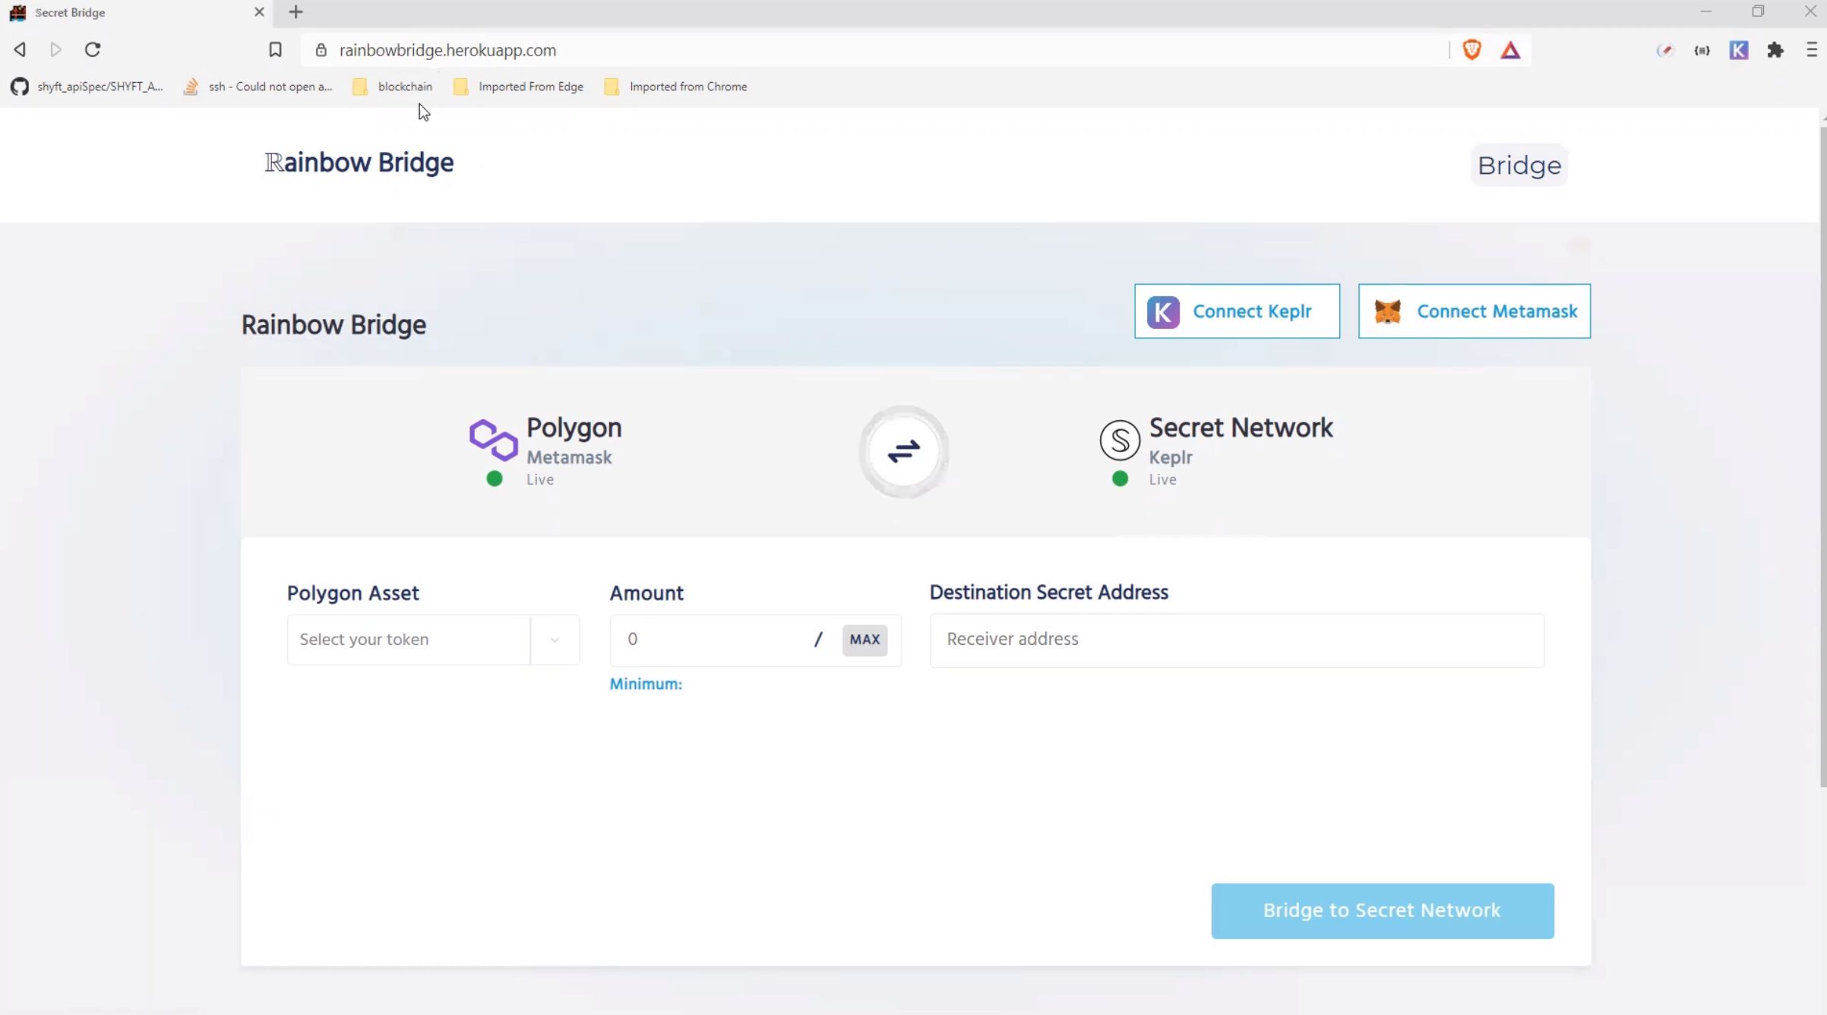Restore down the browser window
Viewport: 1827px width, 1015px height.
(x=1758, y=11)
